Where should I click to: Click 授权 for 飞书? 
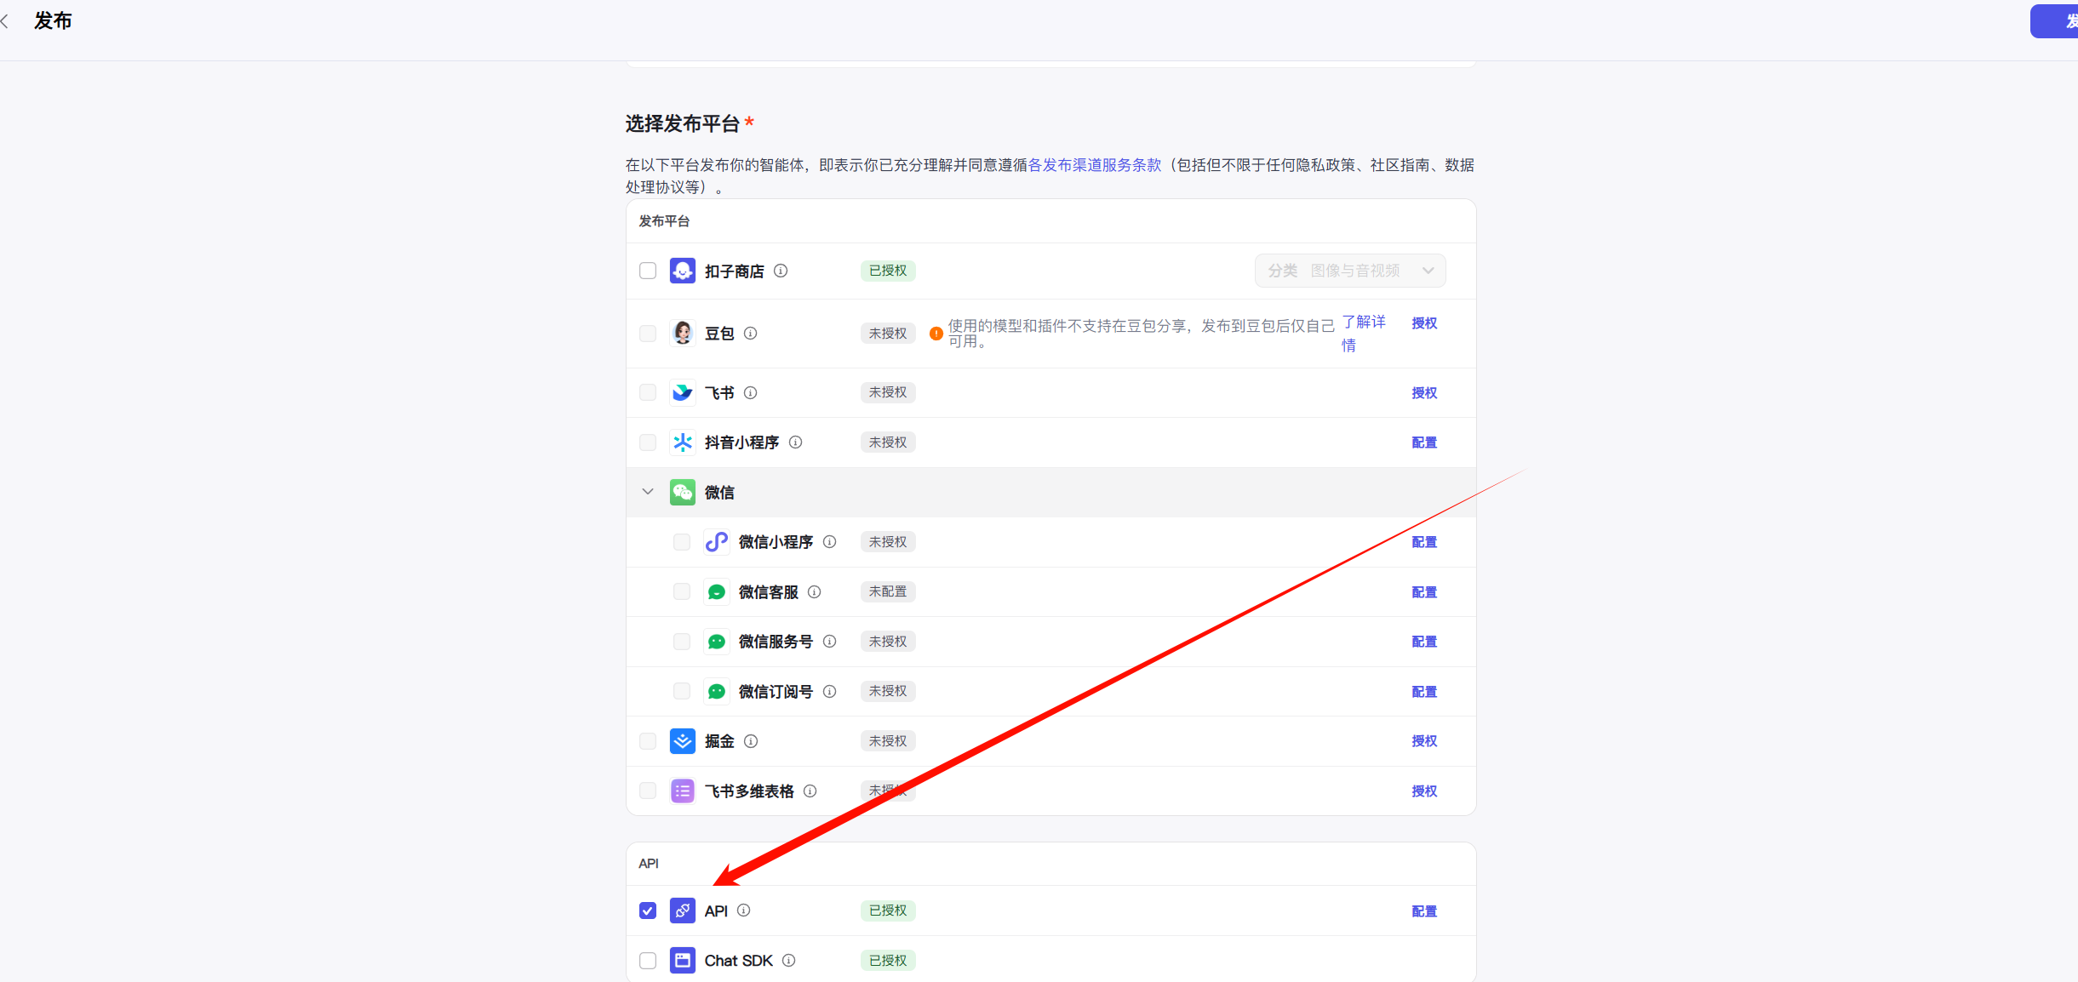click(x=1424, y=393)
